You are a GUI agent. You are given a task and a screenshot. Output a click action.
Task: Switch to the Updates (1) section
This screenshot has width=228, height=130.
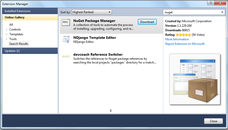click(12, 51)
